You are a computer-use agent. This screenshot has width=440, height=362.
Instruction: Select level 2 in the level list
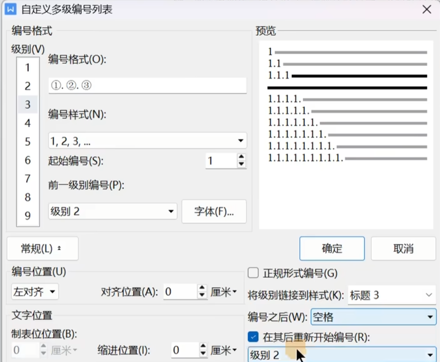(28, 86)
